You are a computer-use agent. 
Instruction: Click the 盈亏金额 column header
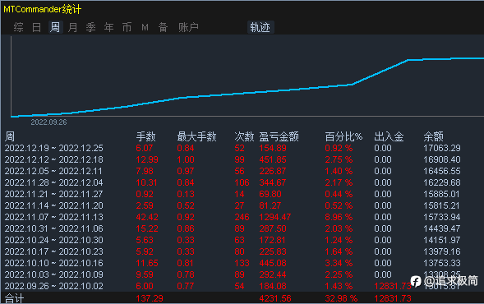279,136
